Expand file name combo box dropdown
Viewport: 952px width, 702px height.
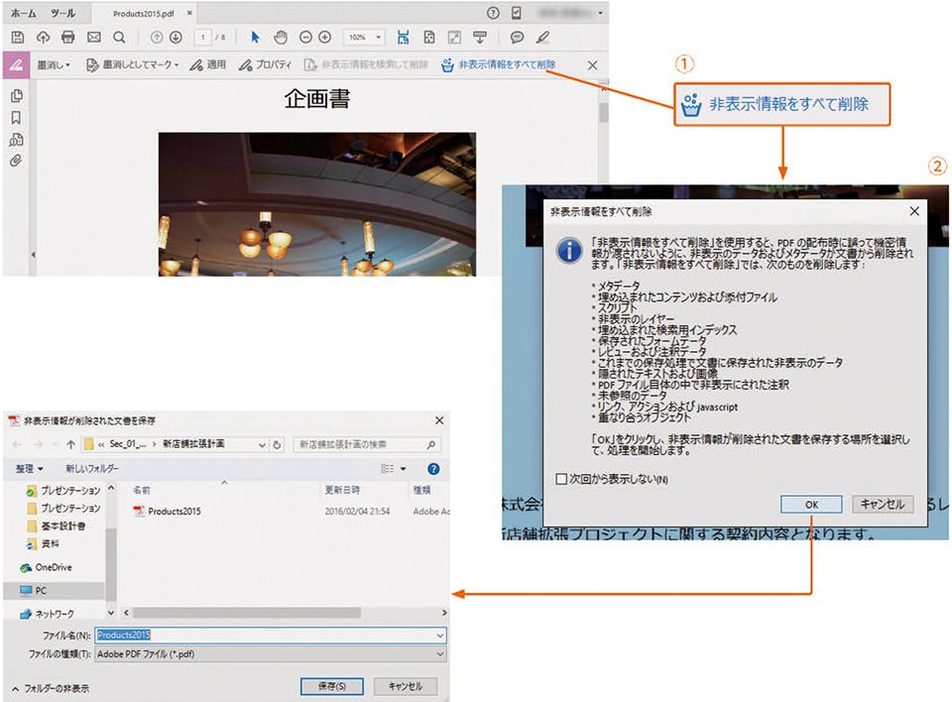[439, 636]
